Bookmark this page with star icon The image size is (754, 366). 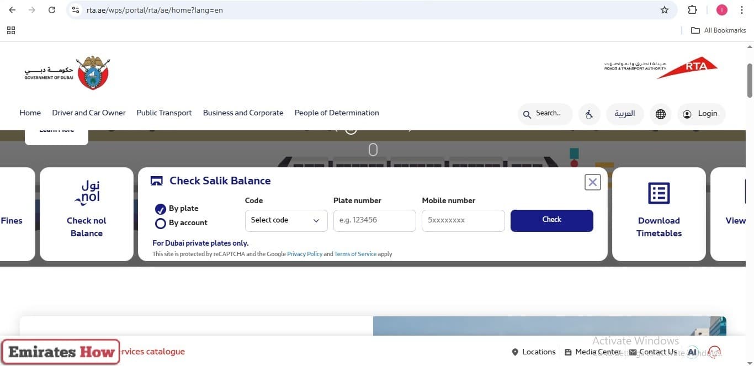(665, 10)
